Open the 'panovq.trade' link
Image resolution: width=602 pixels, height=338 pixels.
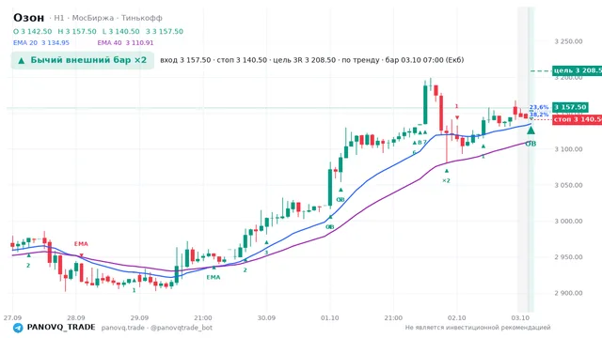tap(123, 328)
